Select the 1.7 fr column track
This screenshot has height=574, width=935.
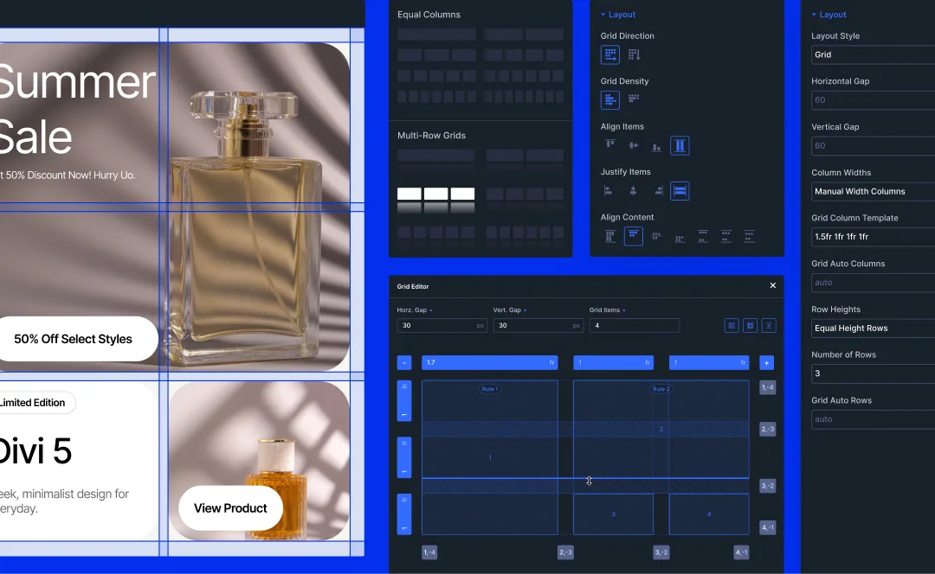coord(489,362)
